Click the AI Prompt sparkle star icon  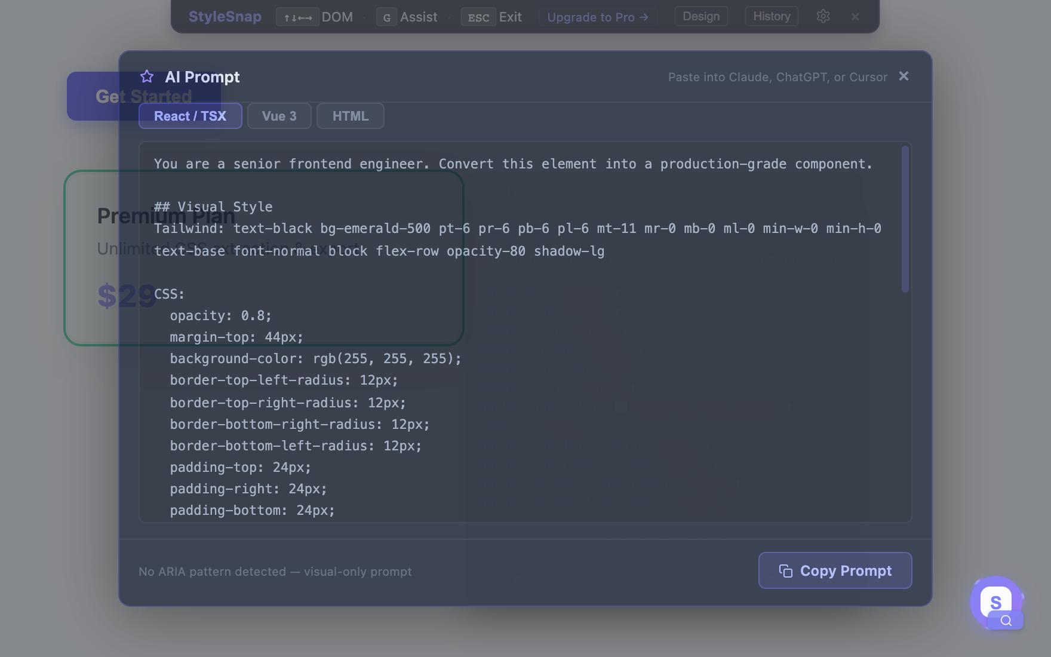(147, 76)
